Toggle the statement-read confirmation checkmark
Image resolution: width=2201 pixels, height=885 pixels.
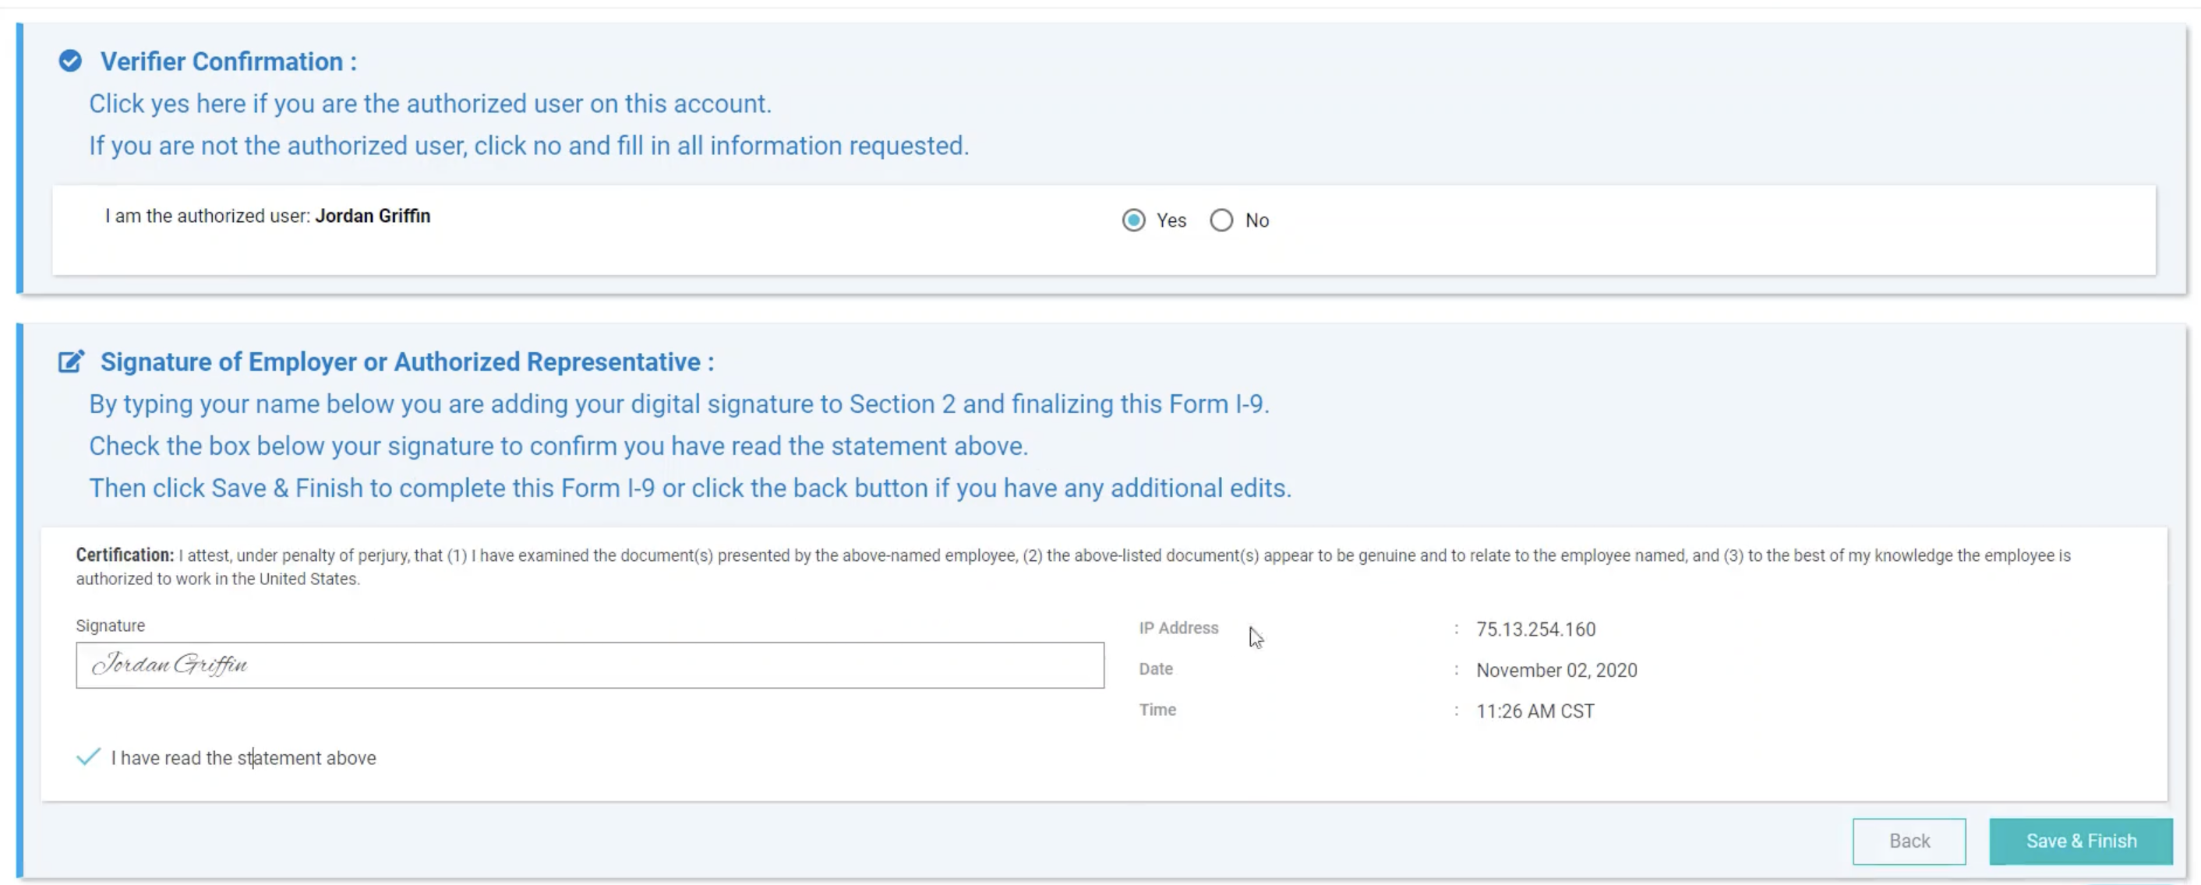(x=88, y=757)
